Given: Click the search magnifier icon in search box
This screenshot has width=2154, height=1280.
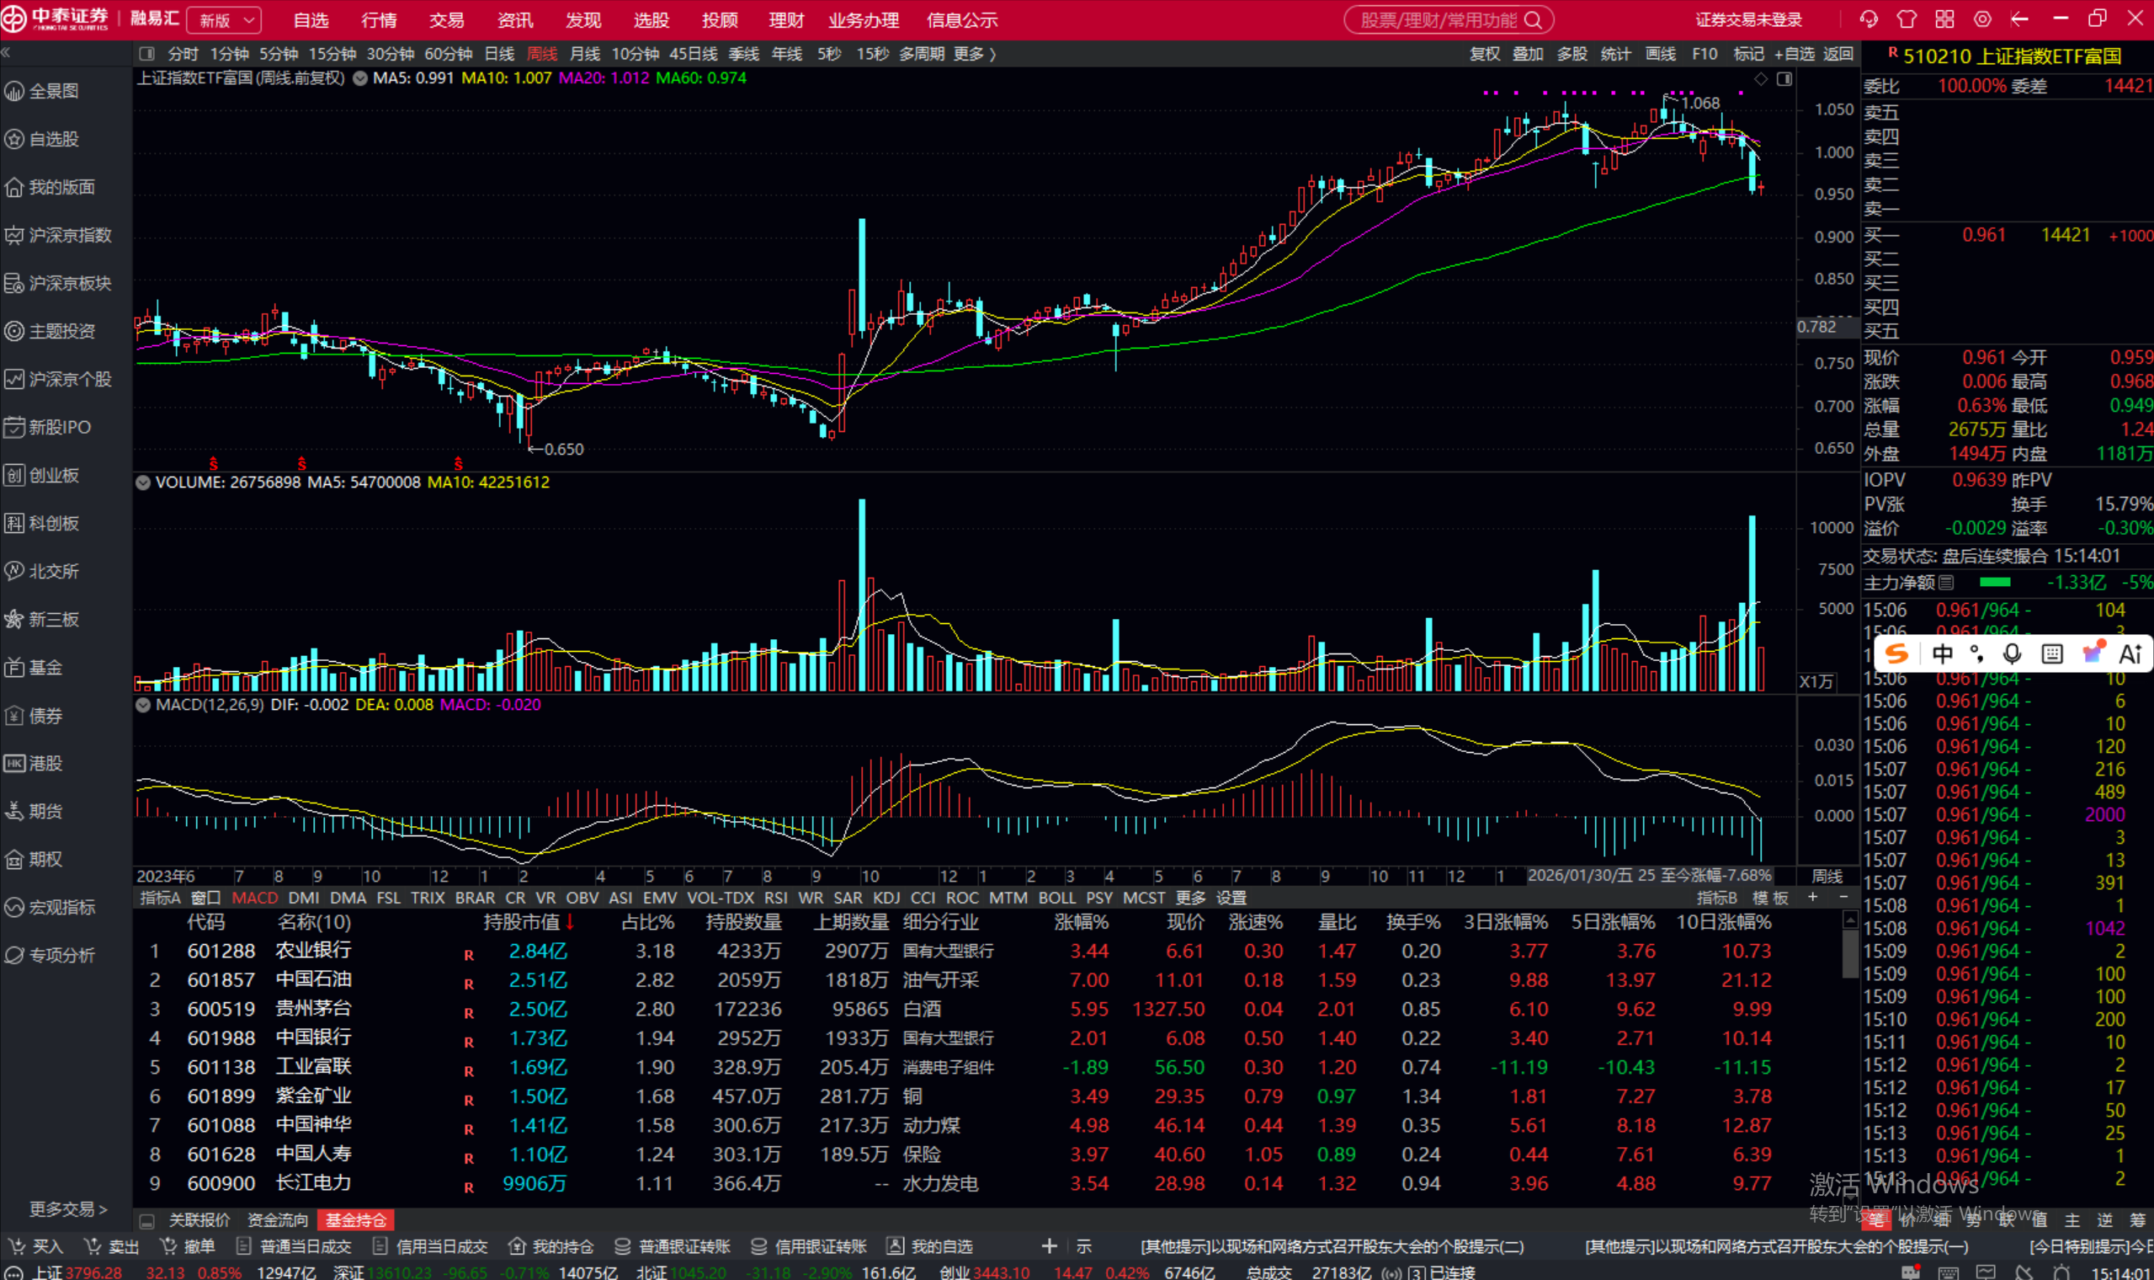Looking at the screenshot, I should click(x=1534, y=20).
